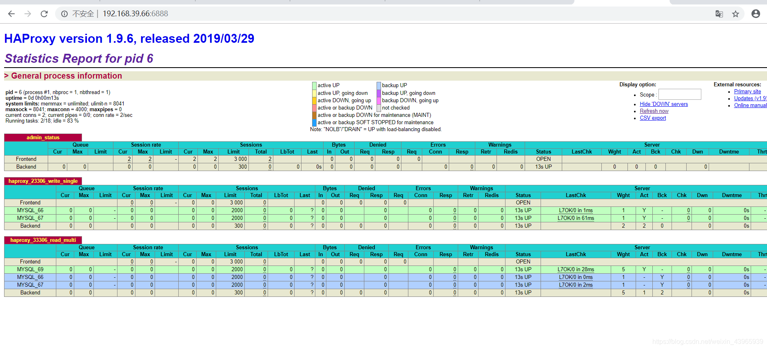Click the active UP green legend swatch
767x349 pixels.
[x=314, y=86]
